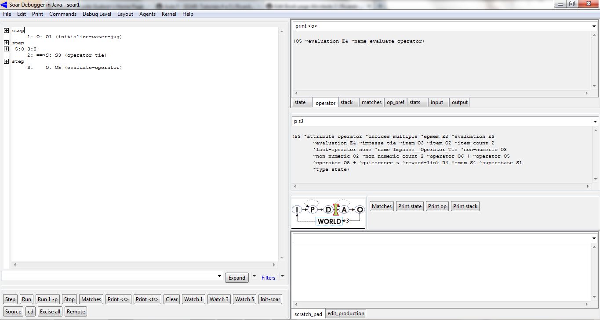This screenshot has width=600, height=320.
Task: Click the Soar Debugger app icon in title bar
Action: 4,4
